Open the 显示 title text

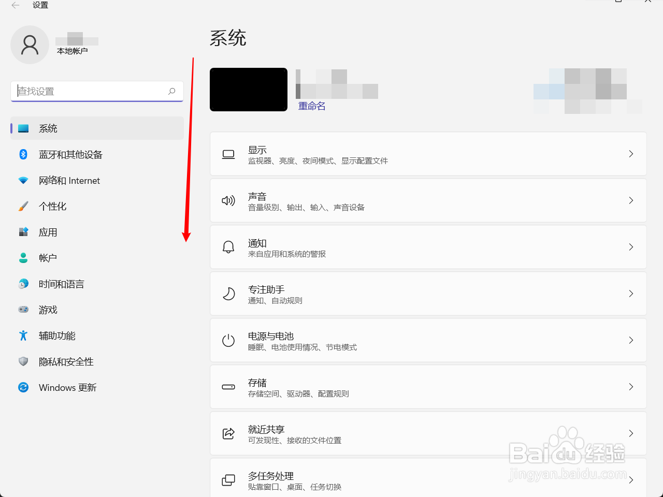[x=257, y=150]
